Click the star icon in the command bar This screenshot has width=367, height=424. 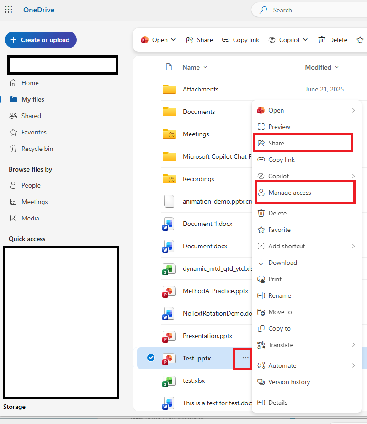pyautogui.click(x=360, y=40)
